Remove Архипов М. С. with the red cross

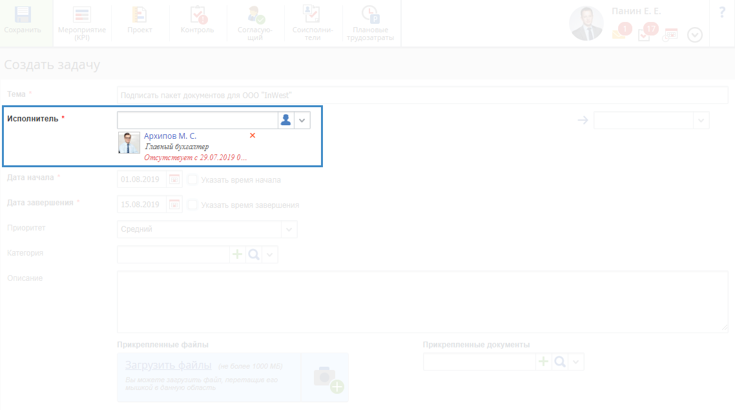[253, 136]
